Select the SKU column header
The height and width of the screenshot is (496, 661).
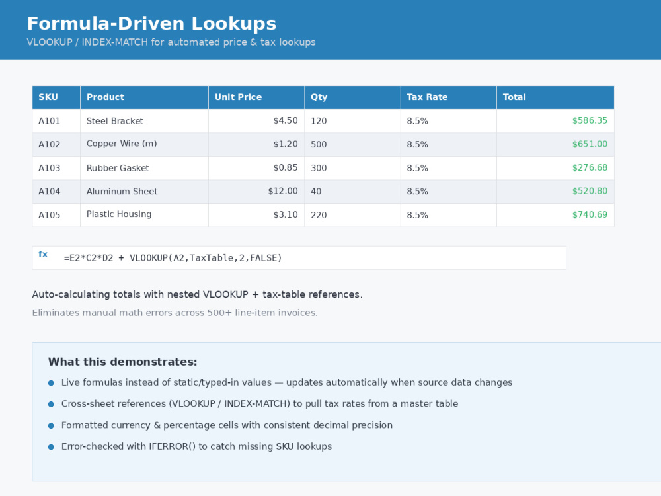pos(56,97)
